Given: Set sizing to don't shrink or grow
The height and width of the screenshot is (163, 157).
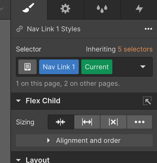Looking at the screenshot, I should [x=113, y=122].
